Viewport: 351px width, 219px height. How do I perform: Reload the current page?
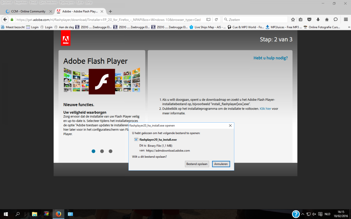pos(216,20)
